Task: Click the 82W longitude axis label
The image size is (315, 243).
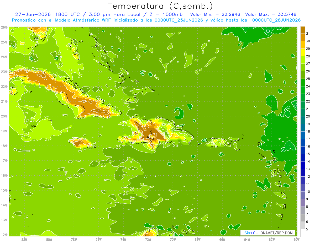Action: [24, 239]
